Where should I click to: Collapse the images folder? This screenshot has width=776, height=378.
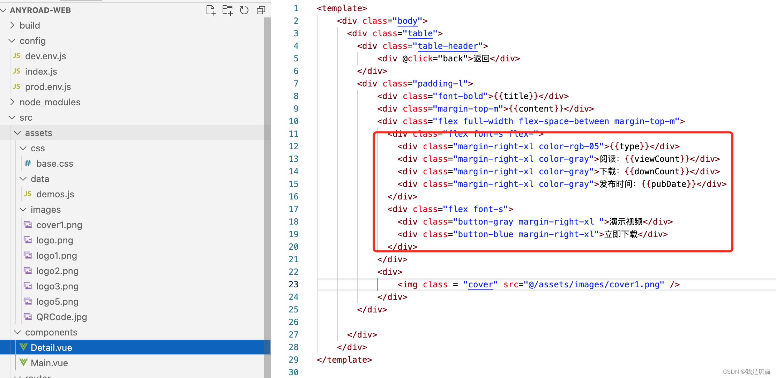(23, 209)
